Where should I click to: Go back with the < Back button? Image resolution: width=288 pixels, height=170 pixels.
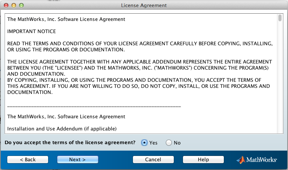28,160
